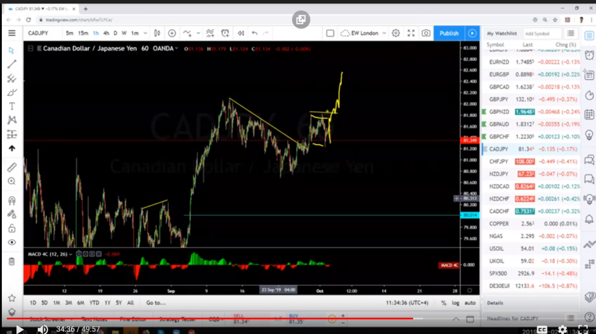Click the Go to... button

[x=156, y=303]
